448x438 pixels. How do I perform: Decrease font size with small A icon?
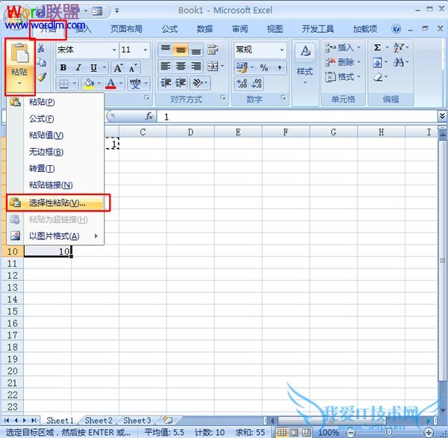point(133,67)
